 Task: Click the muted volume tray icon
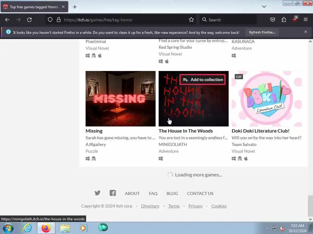[282, 229]
